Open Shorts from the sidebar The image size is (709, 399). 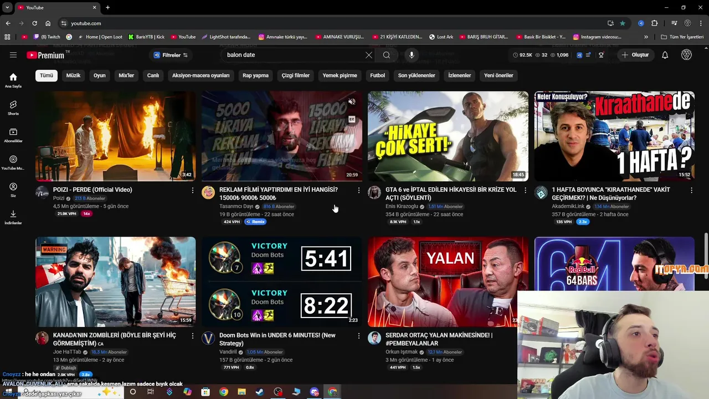13,108
